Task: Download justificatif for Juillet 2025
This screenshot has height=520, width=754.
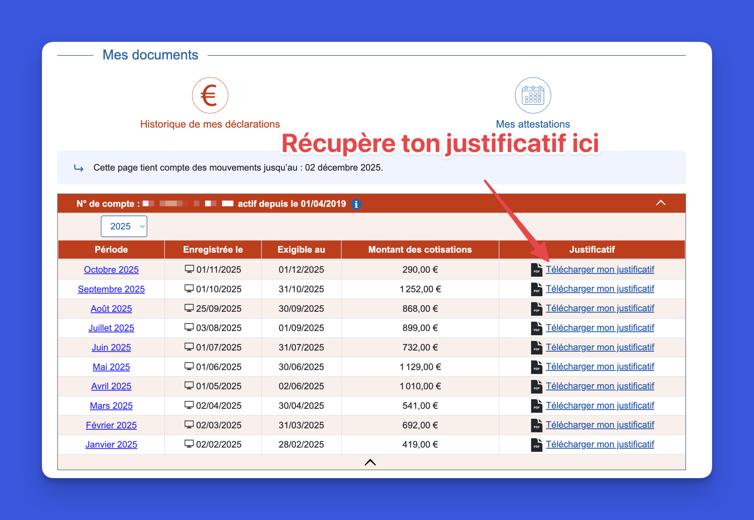Action: tap(600, 328)
